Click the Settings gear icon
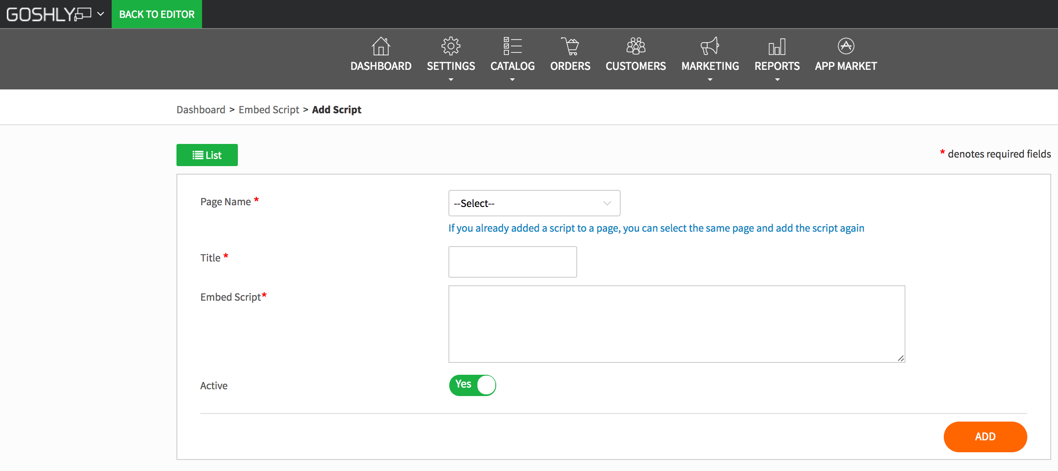 (x=451, y=46)
